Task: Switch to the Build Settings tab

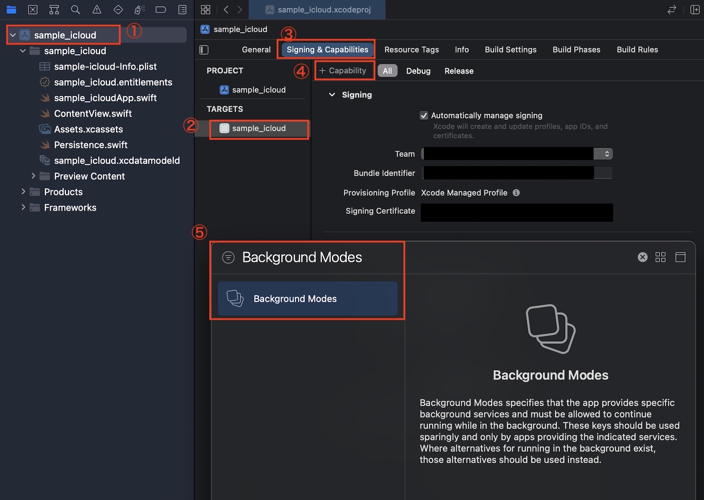Action: [510, 49]
